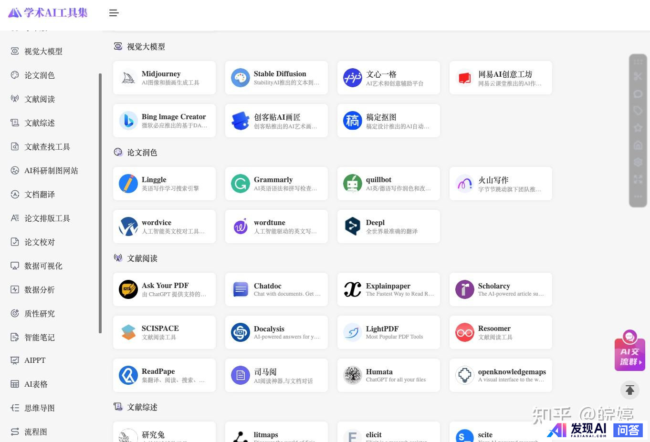Click the back-to-top arrow button

629,390
